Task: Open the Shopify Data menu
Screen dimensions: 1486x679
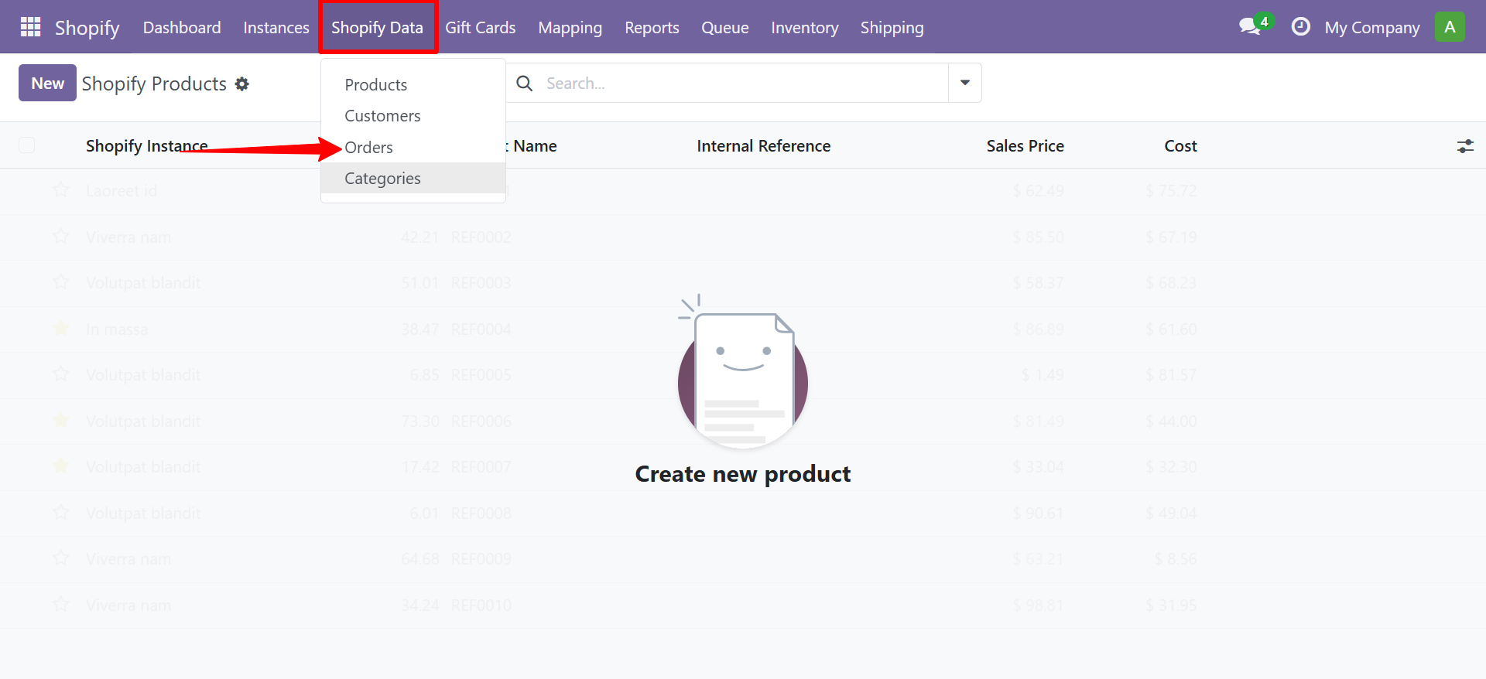Action: click(378, 28)
